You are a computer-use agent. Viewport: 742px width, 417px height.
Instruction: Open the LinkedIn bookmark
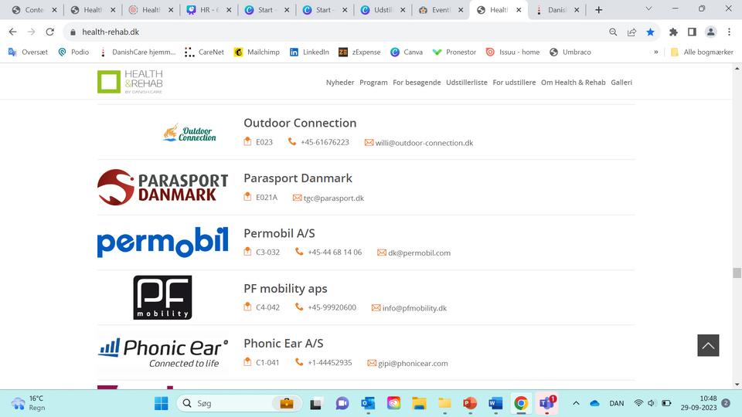(x=309, y=52)
